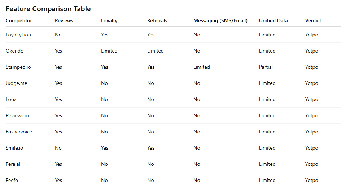This screenshot has height=196, width=341.
Task: Click the Referrals column header
Action: (x=157, y=20)
